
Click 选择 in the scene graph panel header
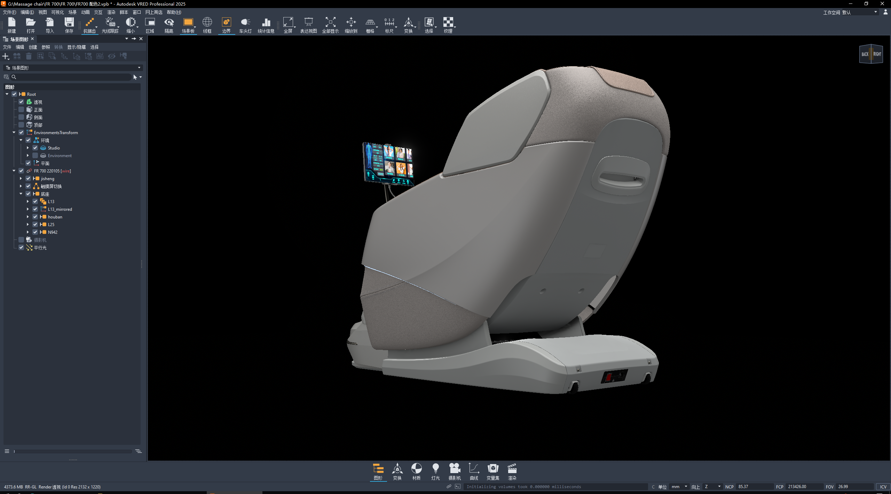tap(94, 47)
